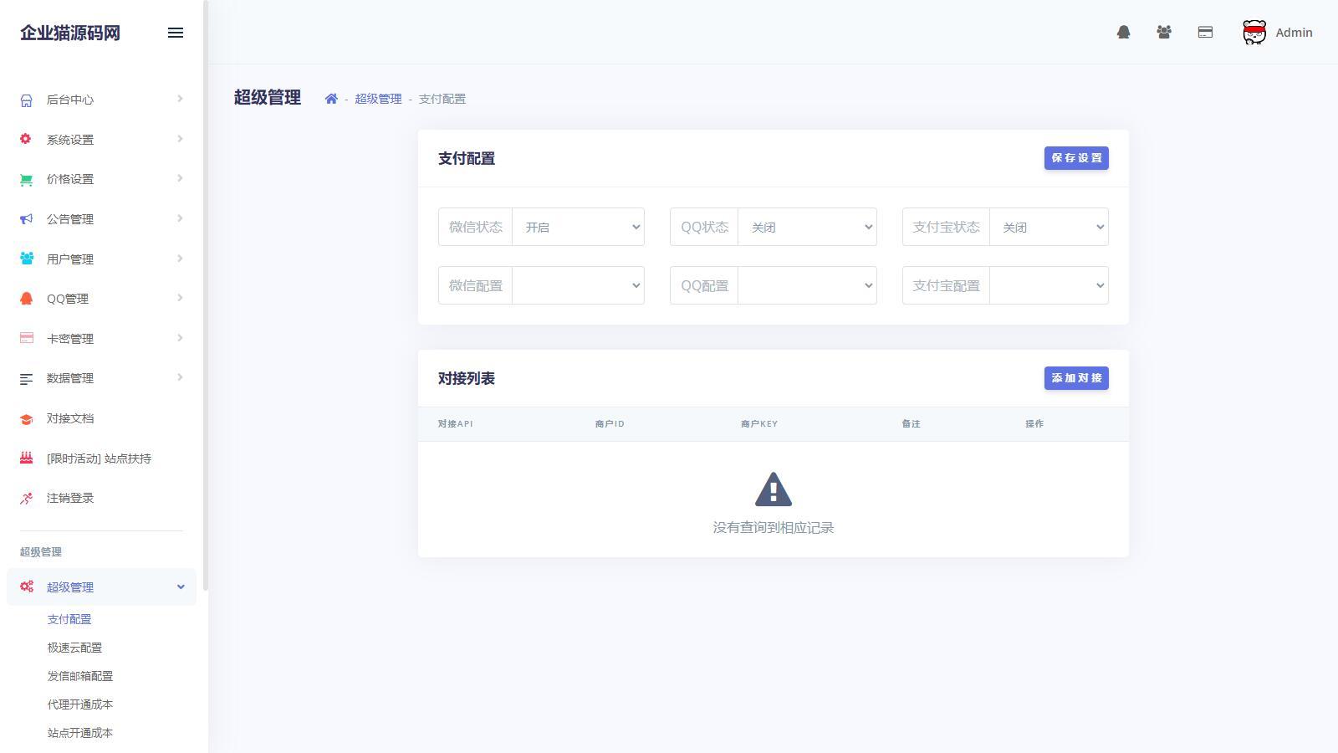The height and width of the screenshot is (753, 1338).
Task: Collapse the 超级管理 menu chevron
Action: pos(181,587)
